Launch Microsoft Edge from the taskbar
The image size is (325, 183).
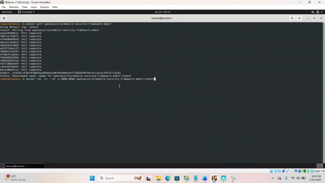(168, 178)
